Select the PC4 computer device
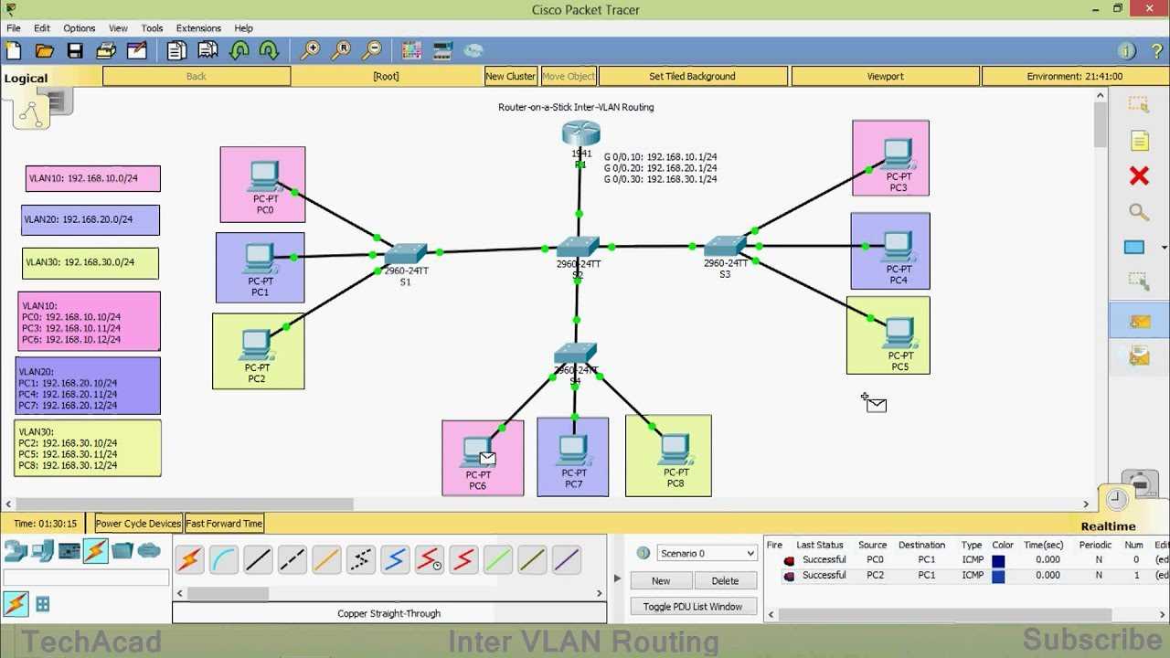Screen dimensions: 1170x658 pos(898,245)
